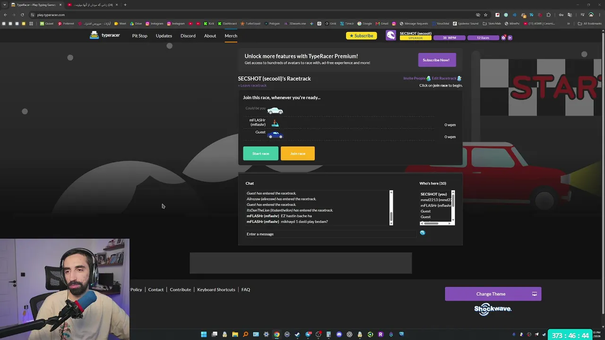Open the Chrome three-dot menu

coord(599,15)
